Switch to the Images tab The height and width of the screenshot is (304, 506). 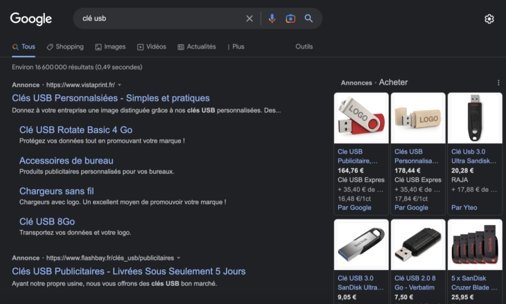(x=110, y=47)
